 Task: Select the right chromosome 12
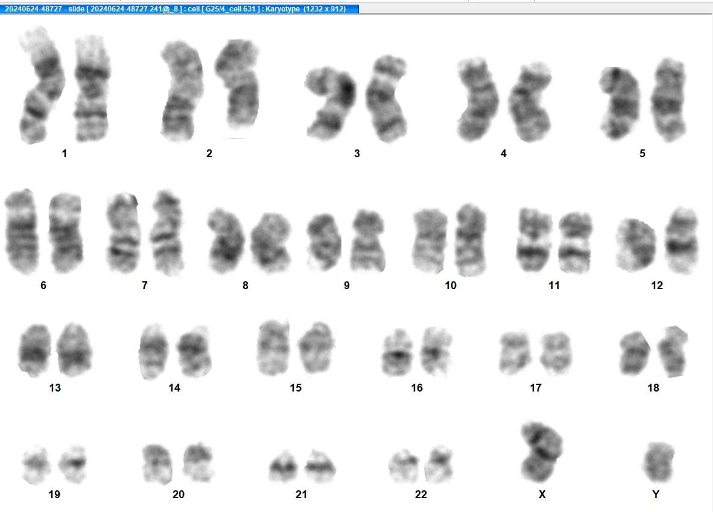point(682,240)
